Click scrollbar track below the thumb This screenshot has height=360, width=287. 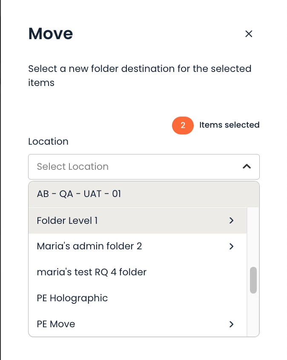coord(253,315)
